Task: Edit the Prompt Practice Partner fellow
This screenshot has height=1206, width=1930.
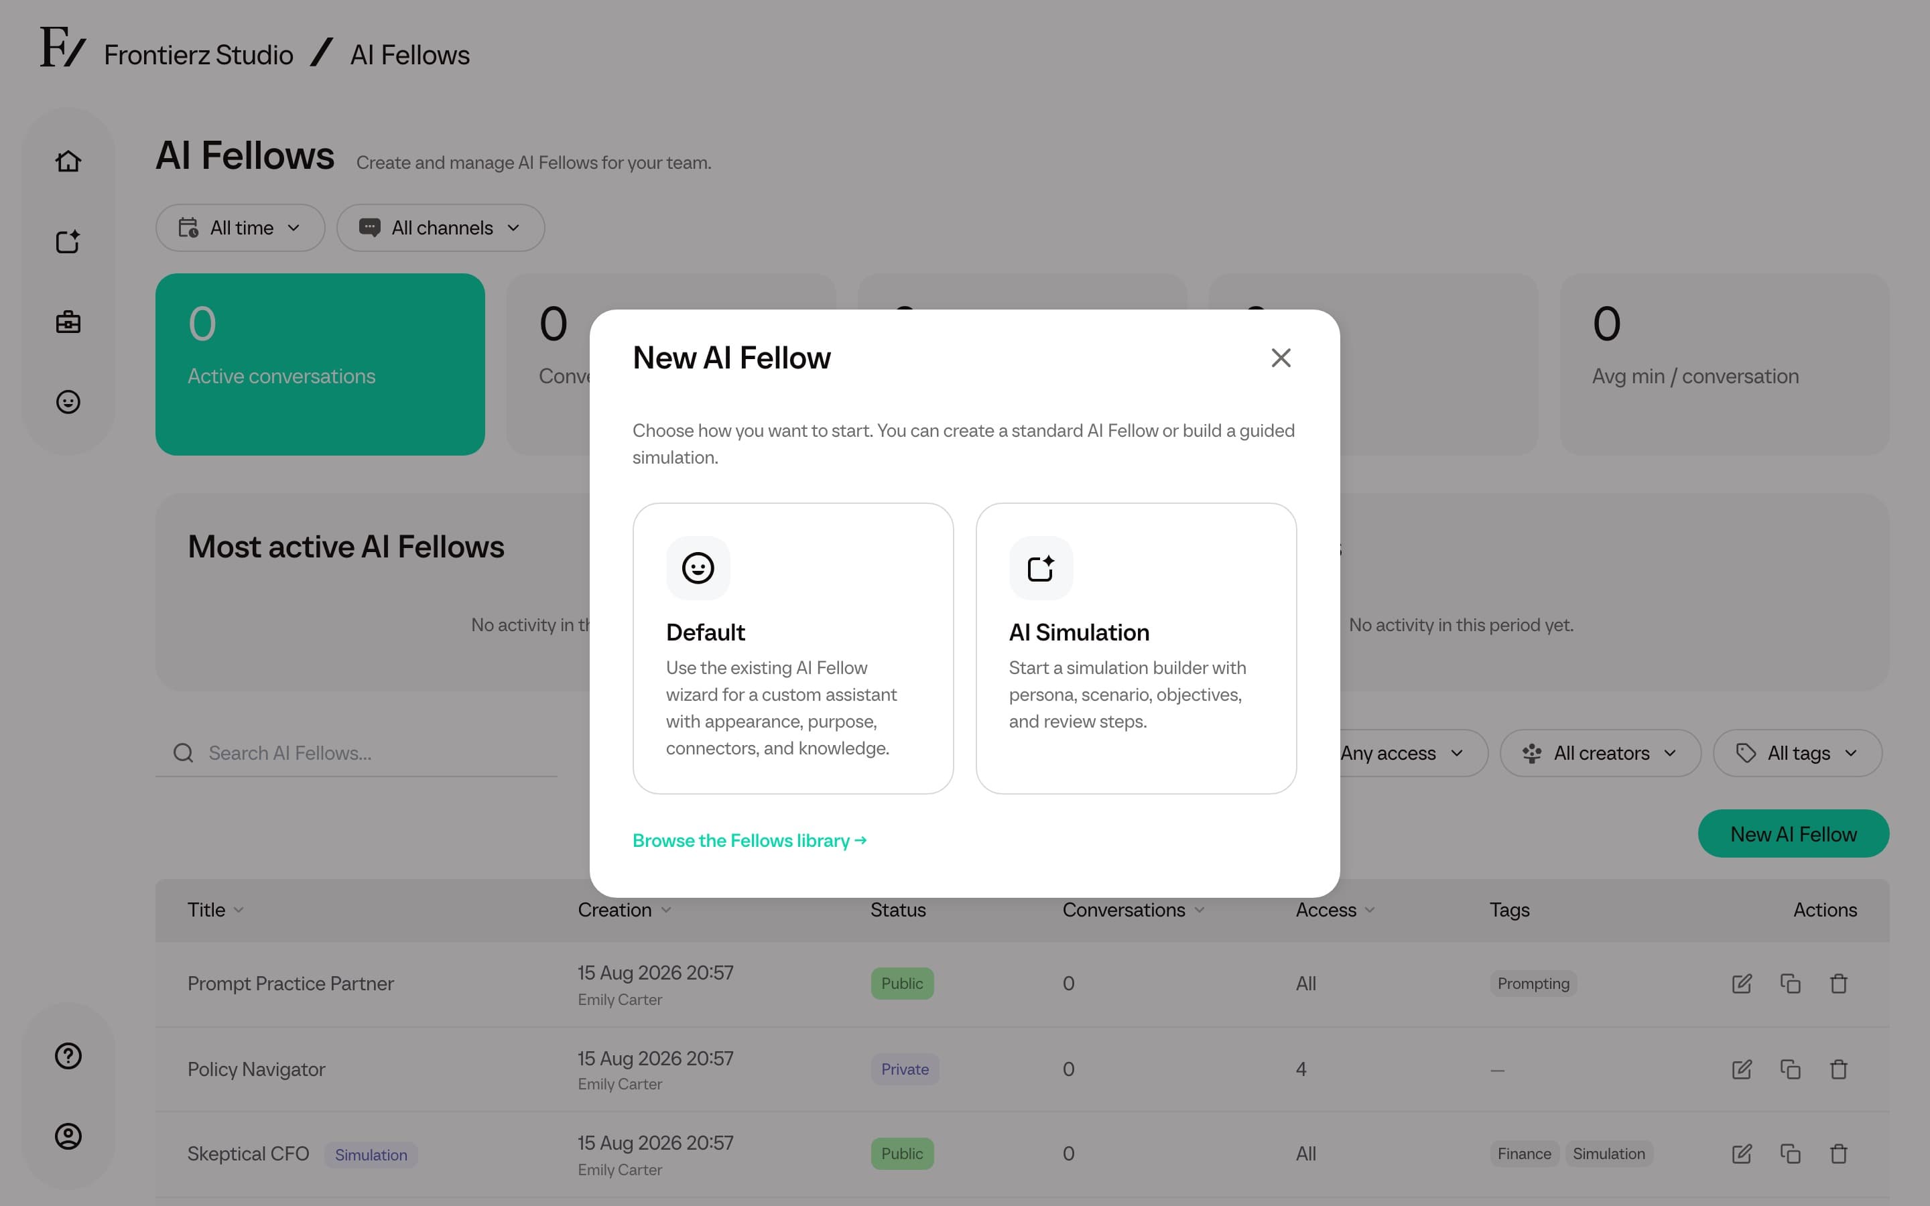Action: pyautogui.click(x=1742, y=984)
